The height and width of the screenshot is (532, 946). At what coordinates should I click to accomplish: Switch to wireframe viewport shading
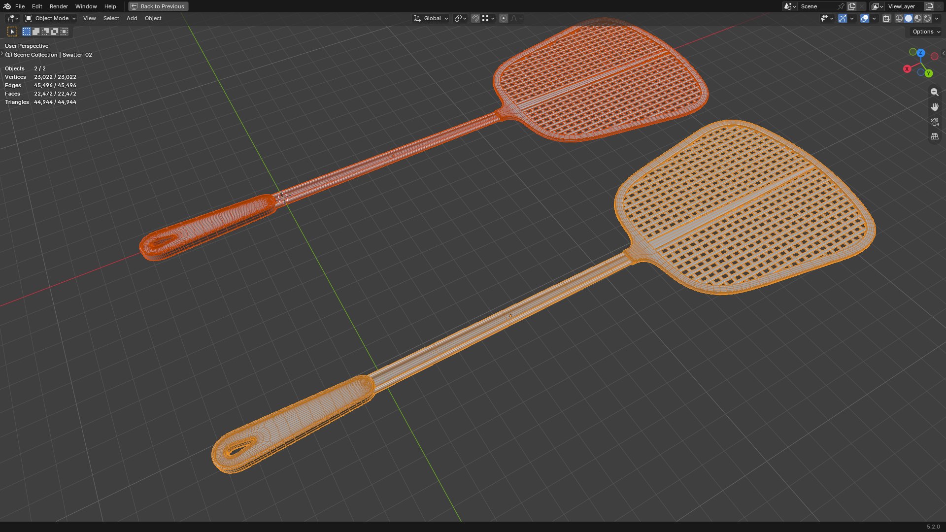click(x=899, y=18)
